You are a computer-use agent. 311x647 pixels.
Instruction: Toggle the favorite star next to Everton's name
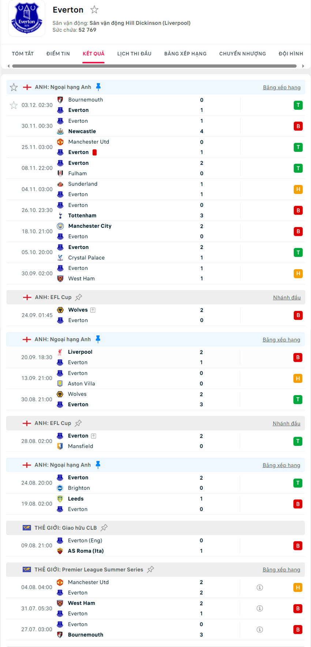pyautogui.click(x=94, y=10)
